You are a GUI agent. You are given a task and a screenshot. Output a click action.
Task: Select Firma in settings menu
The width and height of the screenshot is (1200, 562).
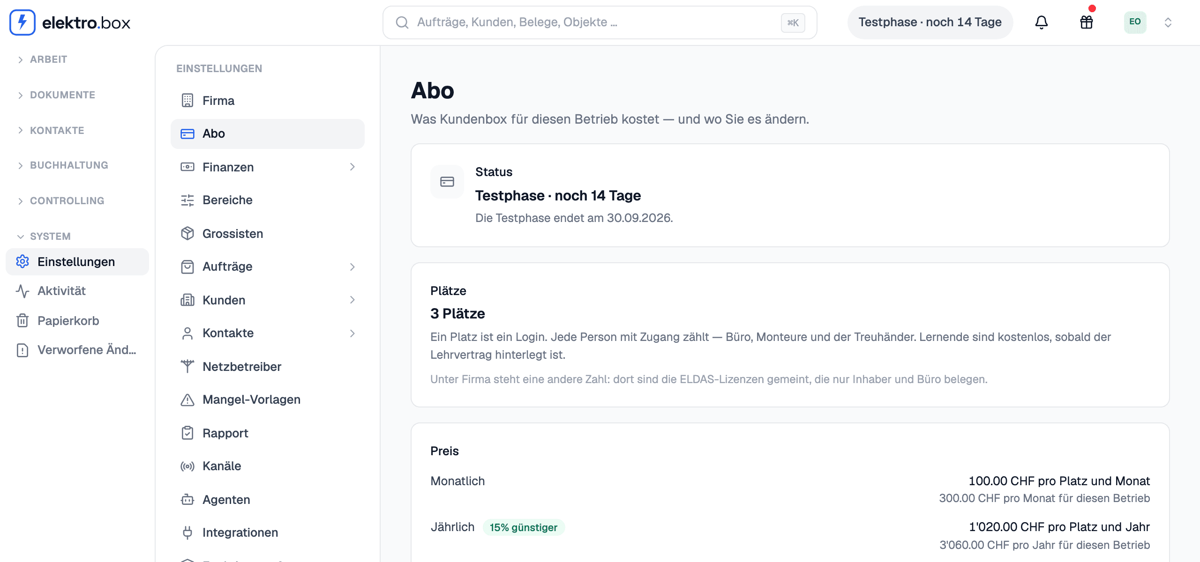(x=267, y=100)
